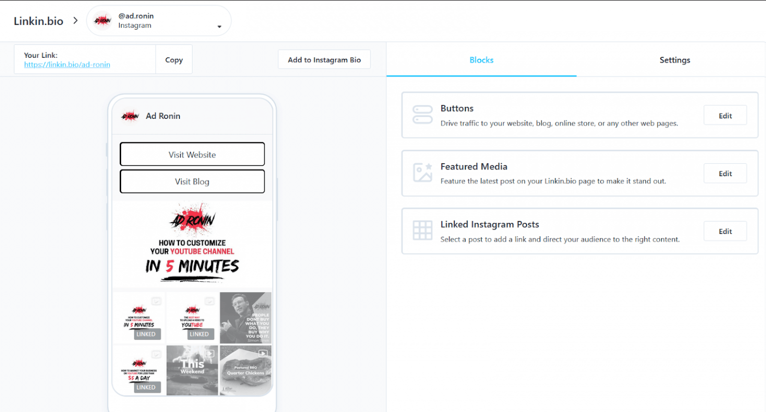
Task: Click the 'Featured Media' block title
Action: coord(474,167)
